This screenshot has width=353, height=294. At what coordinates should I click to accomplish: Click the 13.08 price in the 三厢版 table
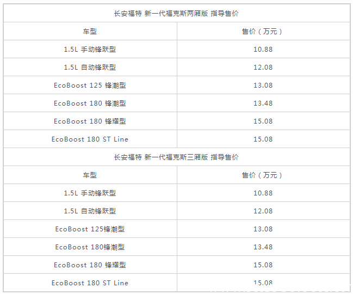pos(263,229)
